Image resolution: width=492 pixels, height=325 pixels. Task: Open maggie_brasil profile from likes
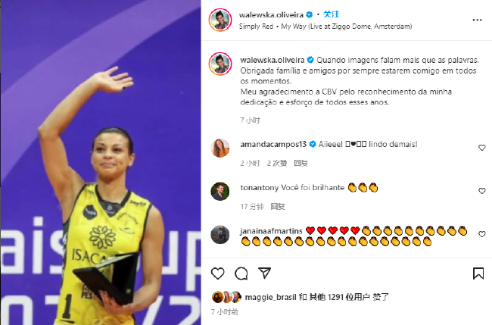pos(270,297)
